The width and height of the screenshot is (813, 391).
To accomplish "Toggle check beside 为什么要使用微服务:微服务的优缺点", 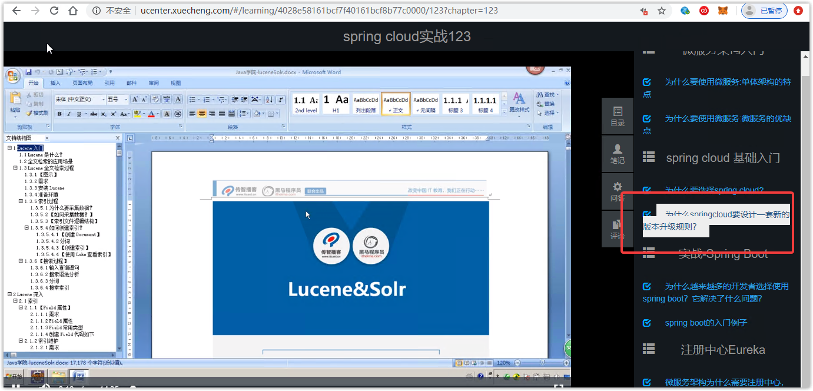I will [x=647, y=118].
